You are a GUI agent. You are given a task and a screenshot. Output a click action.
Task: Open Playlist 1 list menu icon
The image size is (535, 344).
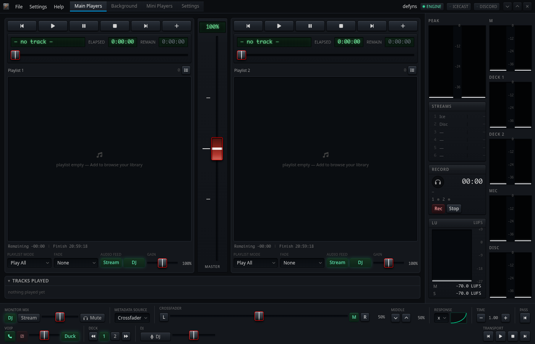click(186, 70)
